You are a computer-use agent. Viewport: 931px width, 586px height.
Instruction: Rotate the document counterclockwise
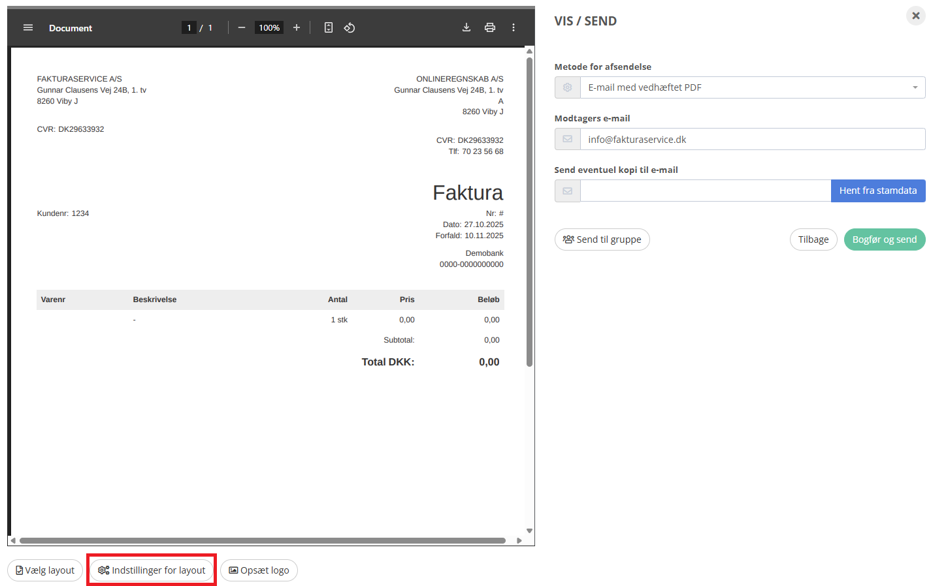[x=350, y=27]
